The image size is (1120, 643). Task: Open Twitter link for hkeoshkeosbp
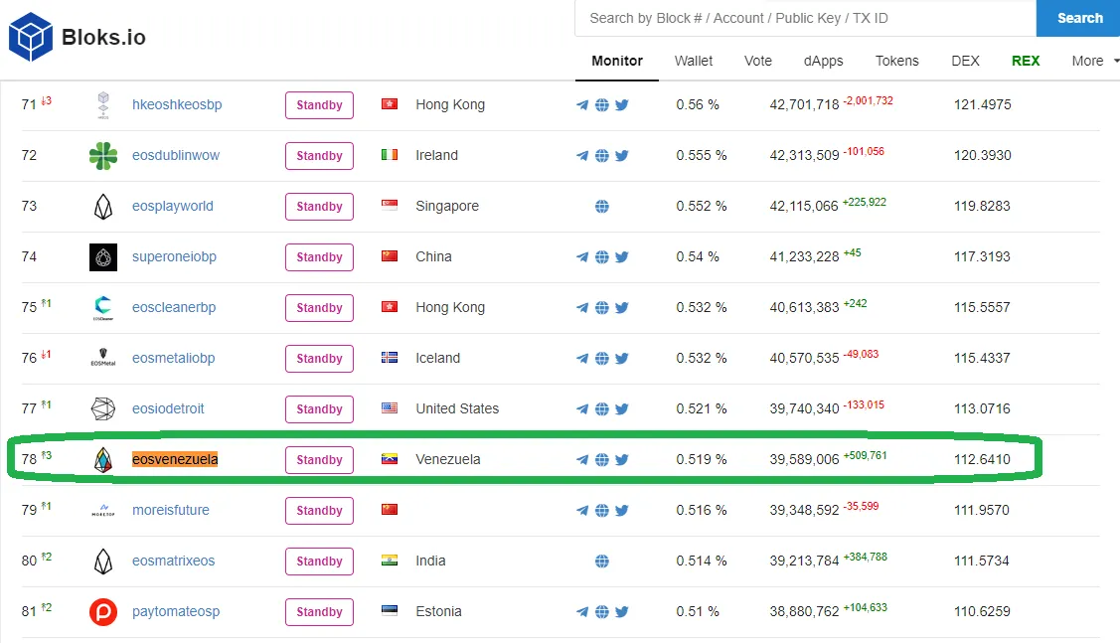(x=622, y=105)
